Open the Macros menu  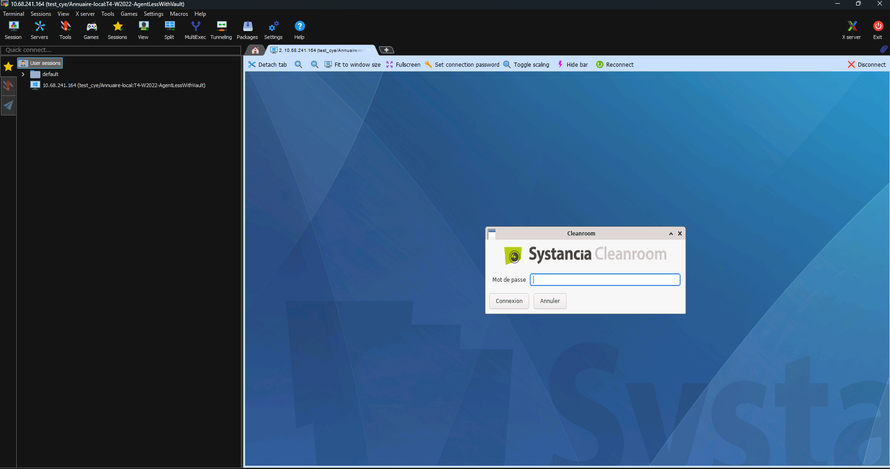pyautogui.click(x=179, y=14)
